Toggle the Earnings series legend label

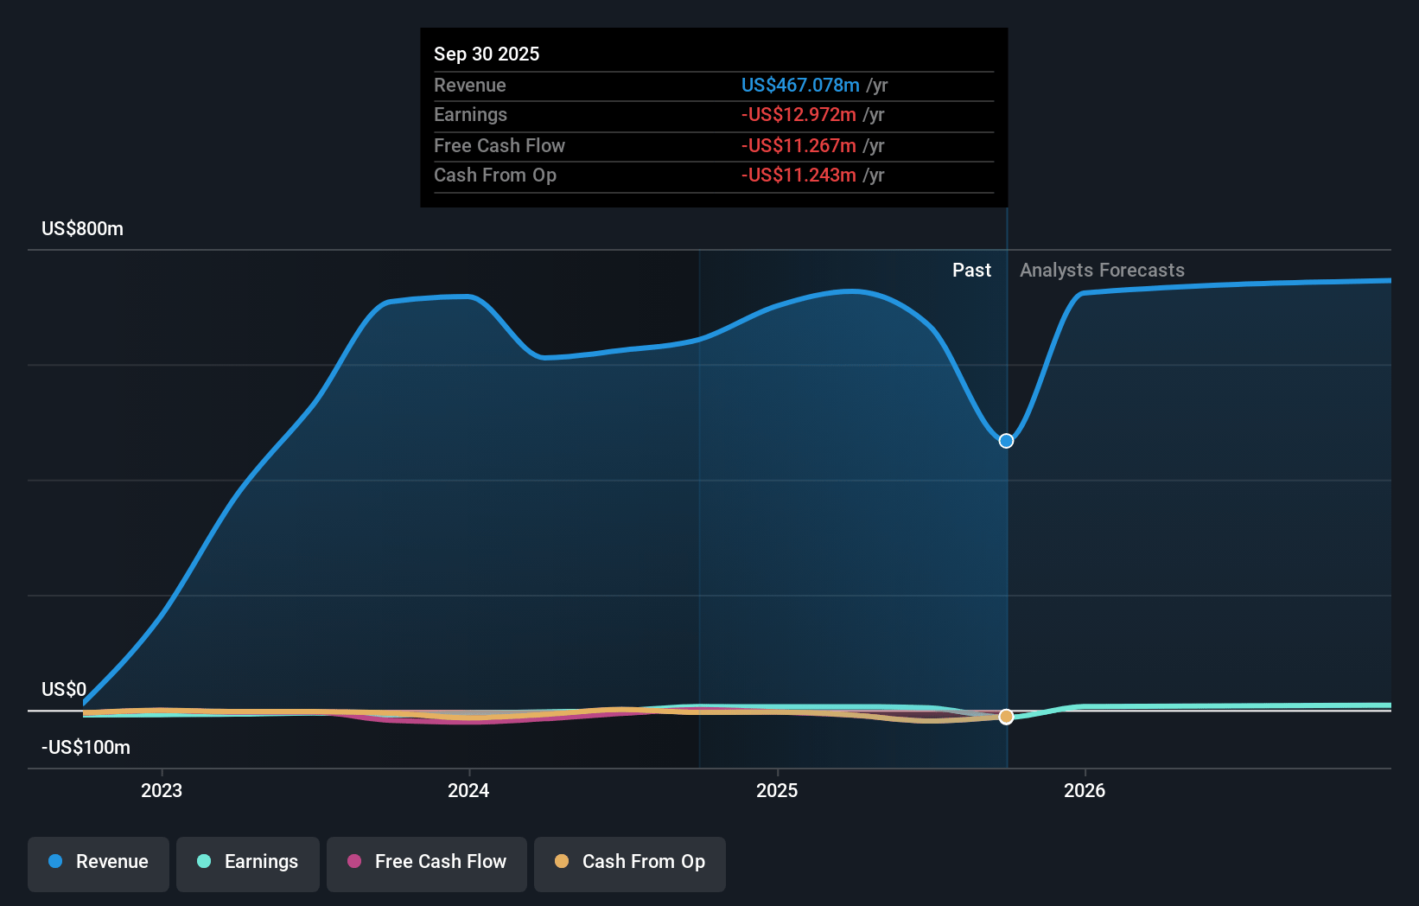[x=261, y=861]
